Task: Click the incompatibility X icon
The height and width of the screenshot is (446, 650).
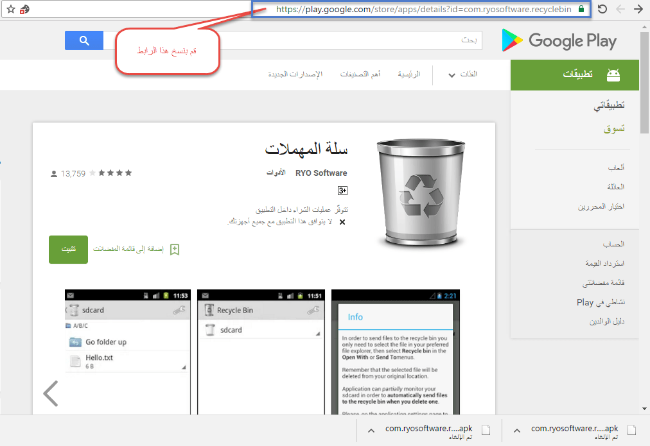Action: 342,222
